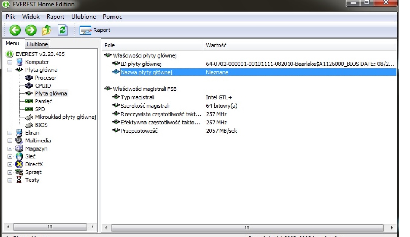Switch to the Ulubione tab in the side panel
This screenshot has height=237, width=410.
37,44
